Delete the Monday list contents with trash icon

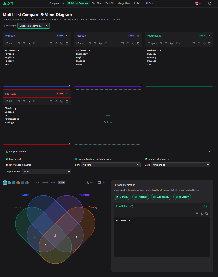tap(67, 43)
